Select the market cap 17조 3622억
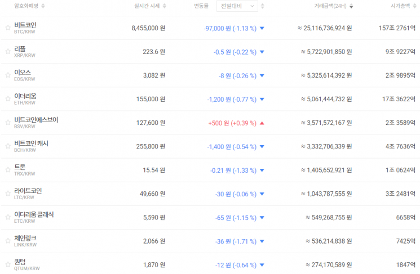The width and height of the screenshot is (420, 274). coord(399,99)
